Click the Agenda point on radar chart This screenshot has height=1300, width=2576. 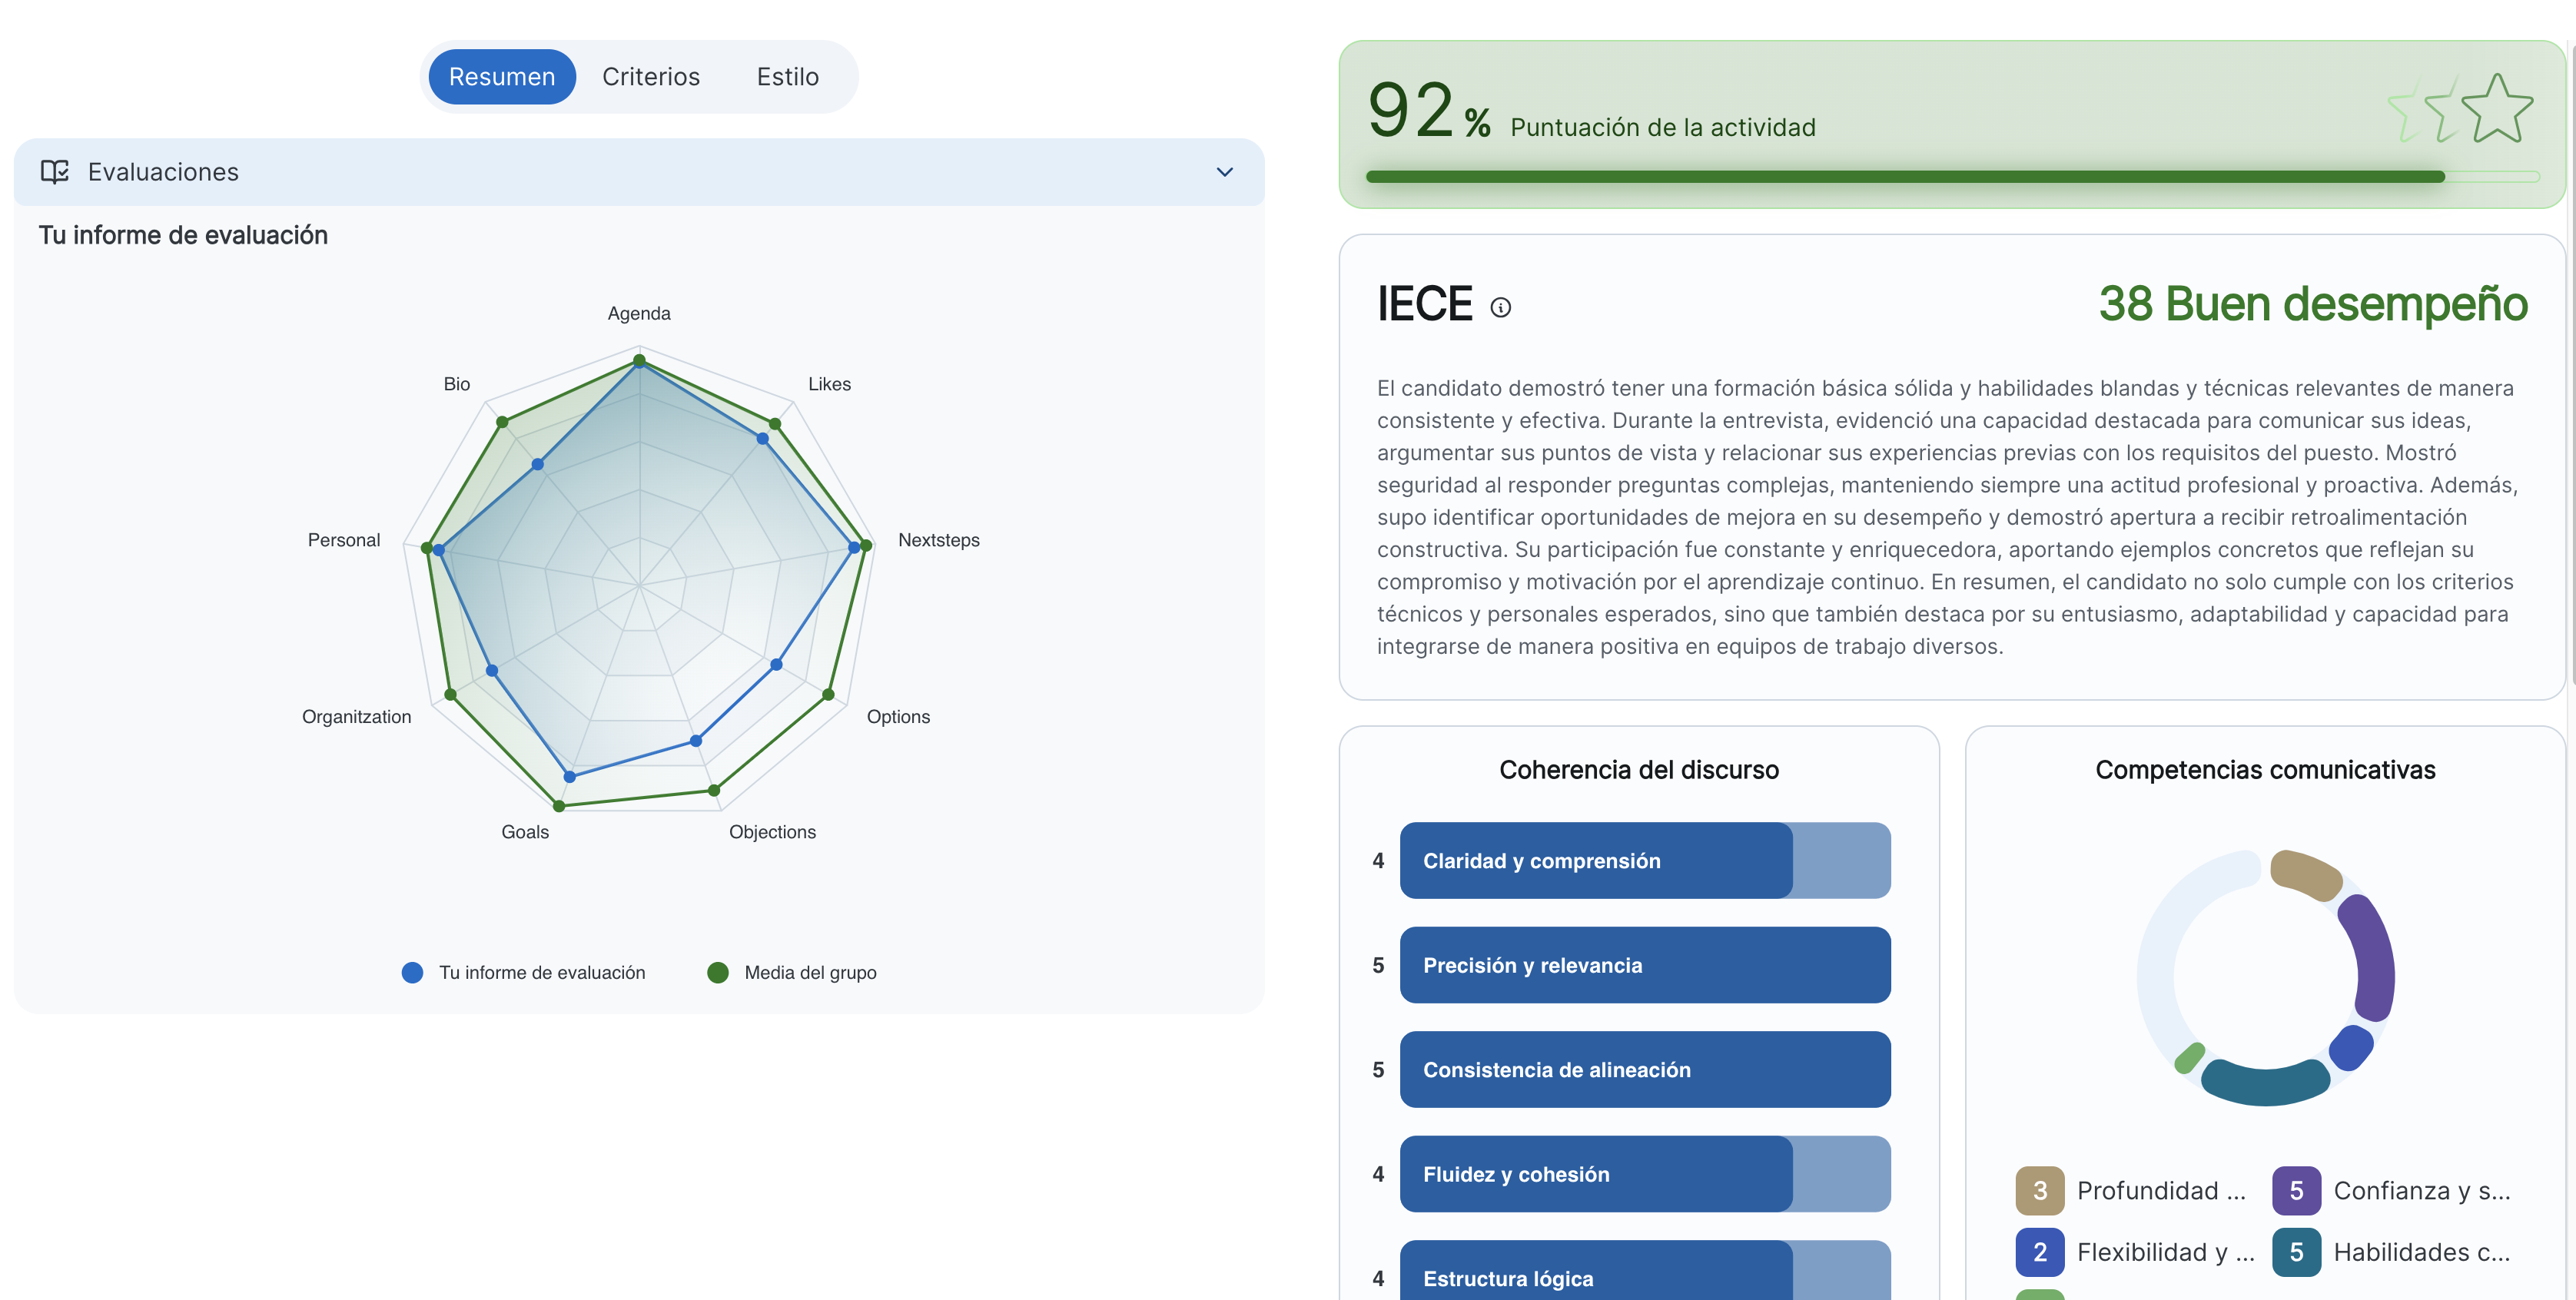tap(640, 361)
